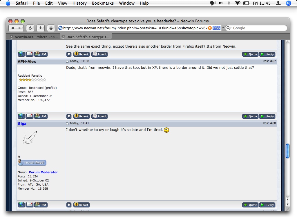The width and height of the screenshot is (297, 223).
Task: Click the Google search field
Action: click(256, 28)
